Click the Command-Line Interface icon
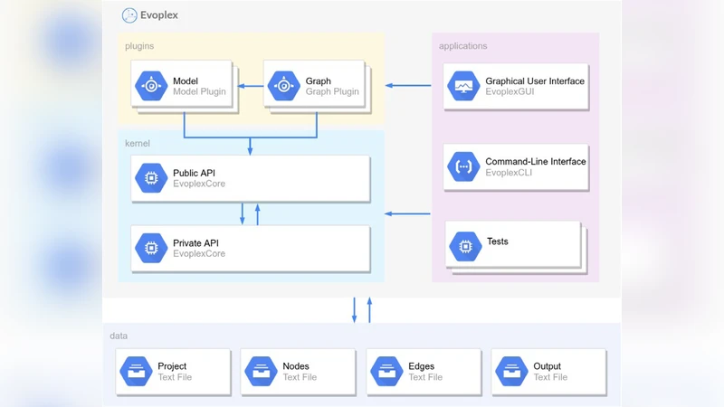 click(465, 167)
